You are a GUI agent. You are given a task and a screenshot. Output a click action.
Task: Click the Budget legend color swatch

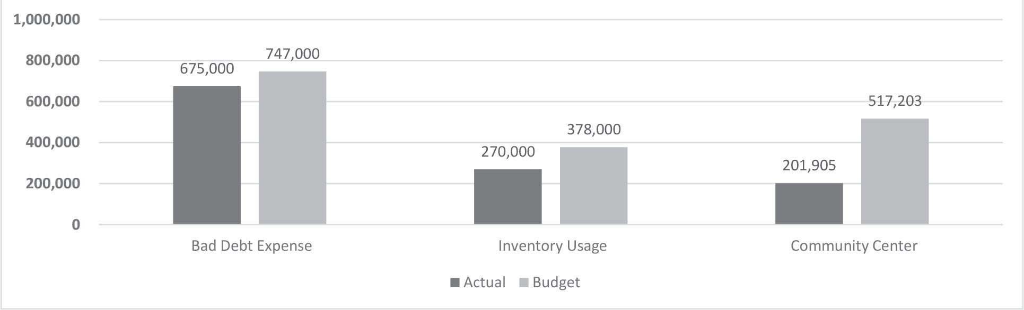pyautogui.click(x=524, y=283)
